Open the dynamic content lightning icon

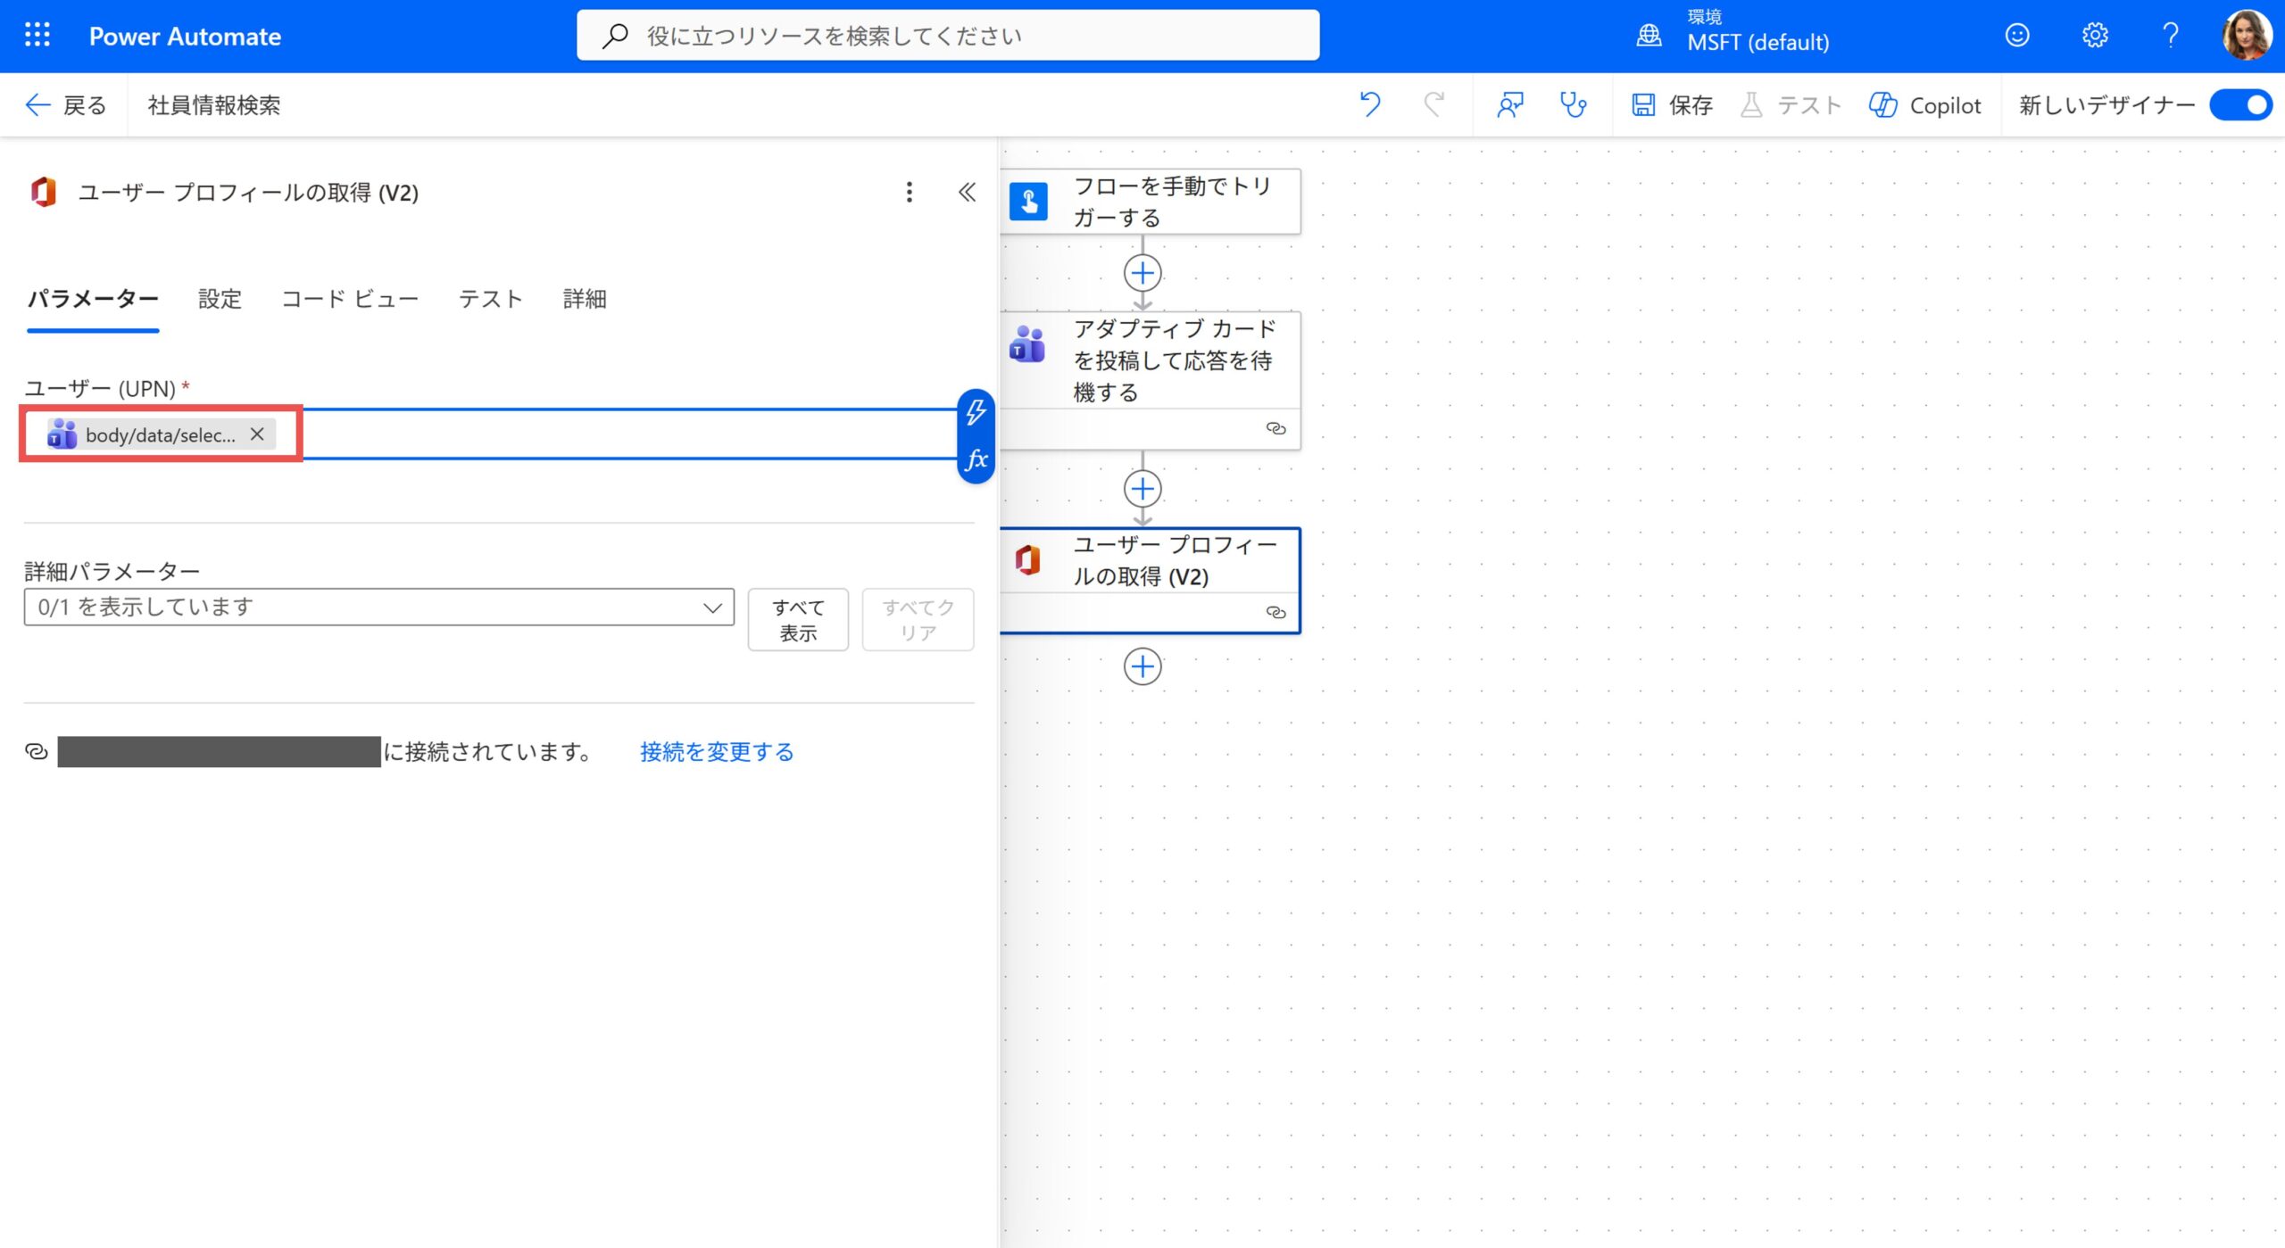[x=976, y=412]
